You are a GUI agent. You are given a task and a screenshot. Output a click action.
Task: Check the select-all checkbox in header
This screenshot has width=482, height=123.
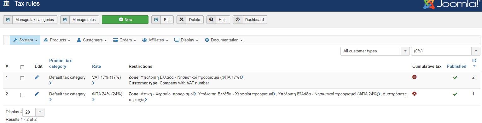click(22, 67)
